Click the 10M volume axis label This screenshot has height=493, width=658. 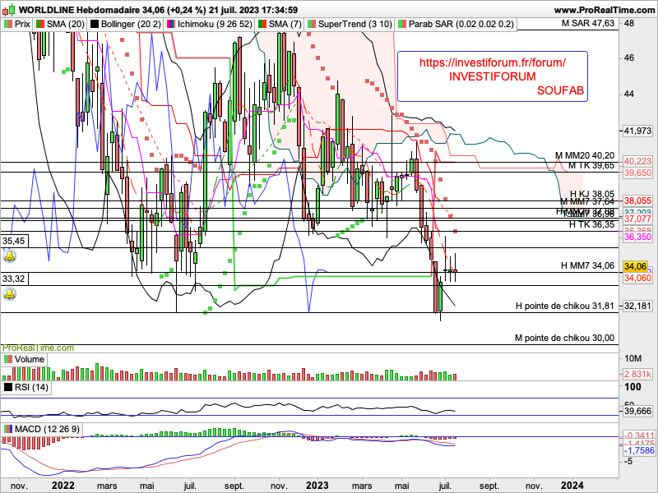633,358
